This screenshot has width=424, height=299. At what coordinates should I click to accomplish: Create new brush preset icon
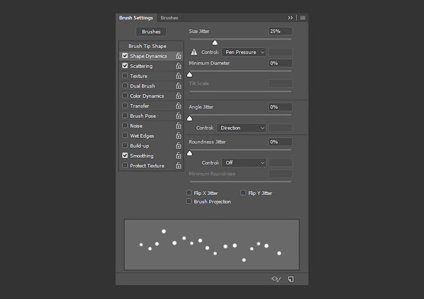(291, 279)
